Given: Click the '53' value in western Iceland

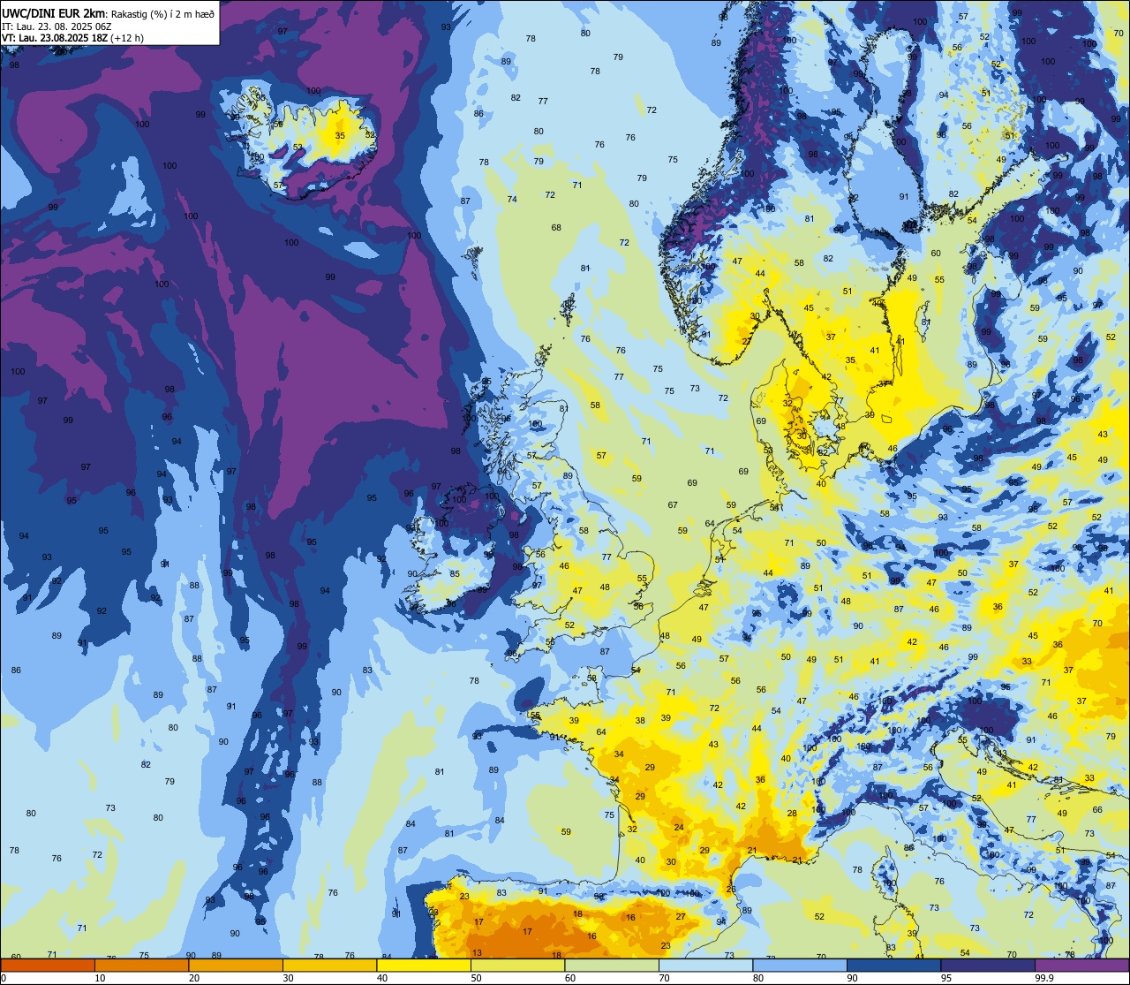Looking at the screenshot, I should click(x=298, y=148).
